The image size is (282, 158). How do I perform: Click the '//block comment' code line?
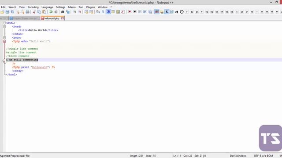click(18, 56)
